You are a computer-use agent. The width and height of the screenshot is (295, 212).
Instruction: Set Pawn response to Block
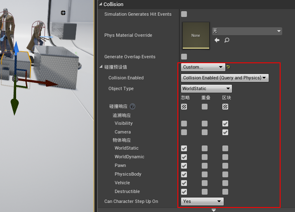click(x=225, y=166)
